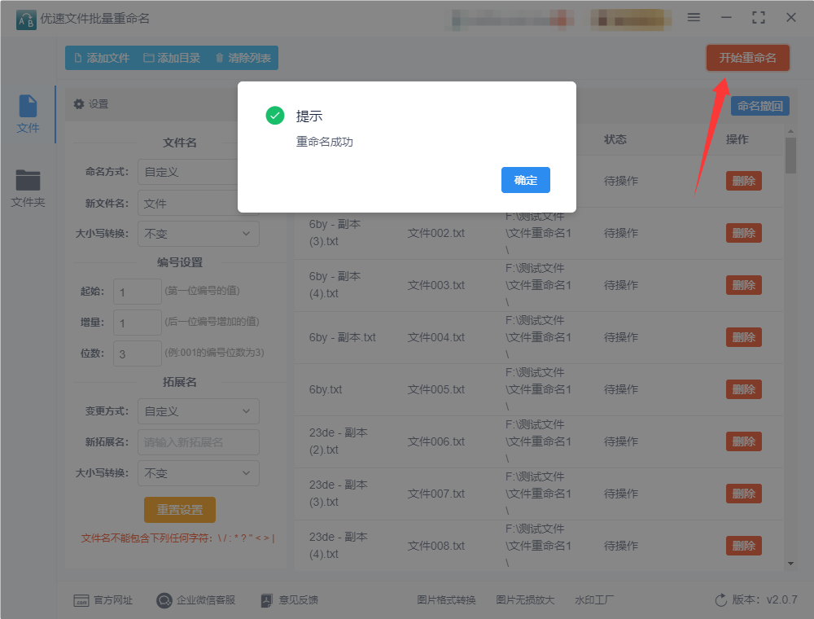Click the version refresh icon
This screenshot has height=619, width=814.
[x=720, y=600]
